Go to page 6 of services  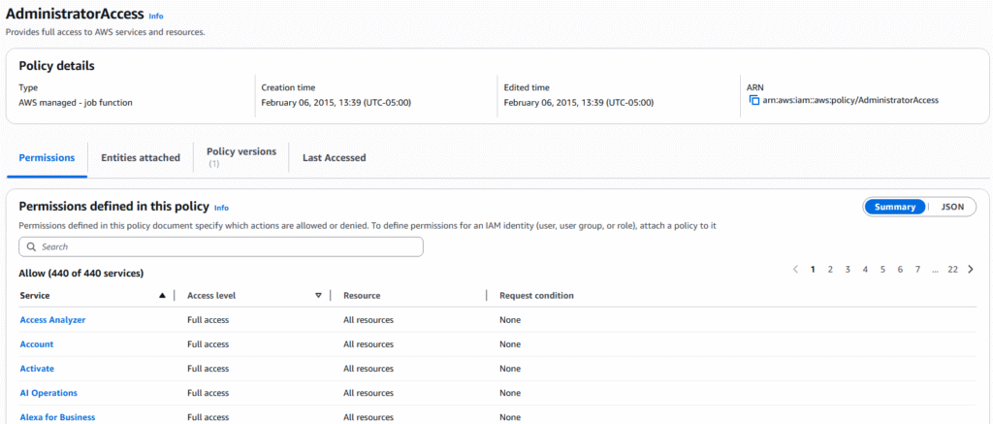pos(900,270)
